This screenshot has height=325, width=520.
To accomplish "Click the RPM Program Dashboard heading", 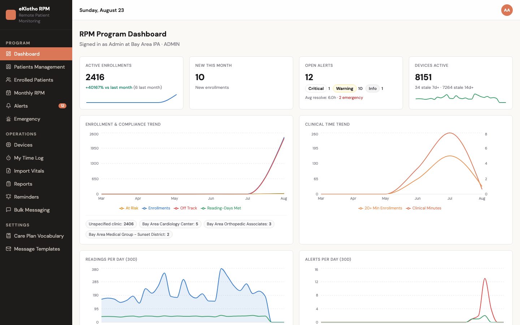I will (123, 34).
